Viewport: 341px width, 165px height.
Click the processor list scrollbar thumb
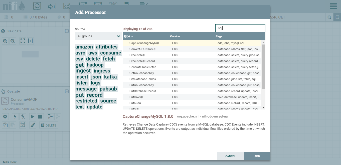point(263,66)
